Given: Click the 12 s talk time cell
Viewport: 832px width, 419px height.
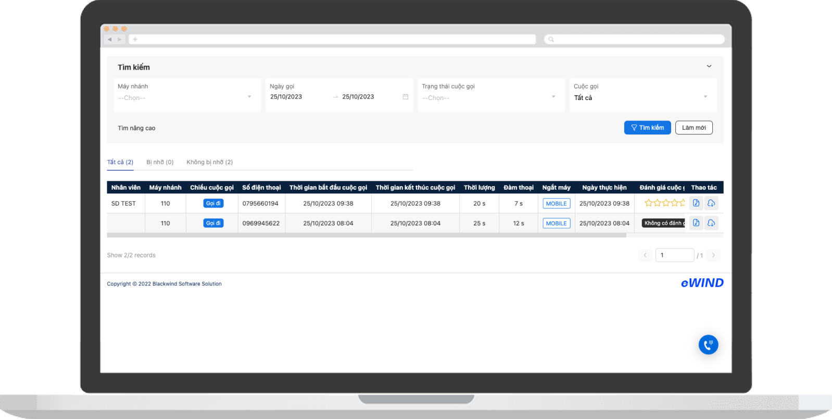Looking at the screenshot, I should tap(519, 224).
